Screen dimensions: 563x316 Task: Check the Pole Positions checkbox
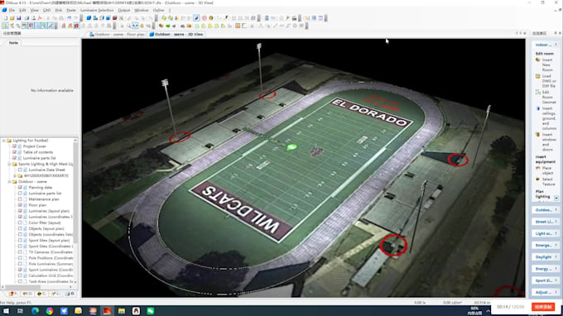point(20,258)
